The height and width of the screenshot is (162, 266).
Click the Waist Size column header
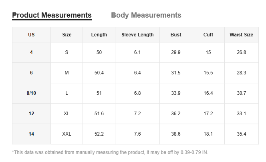tap(241, 35)
